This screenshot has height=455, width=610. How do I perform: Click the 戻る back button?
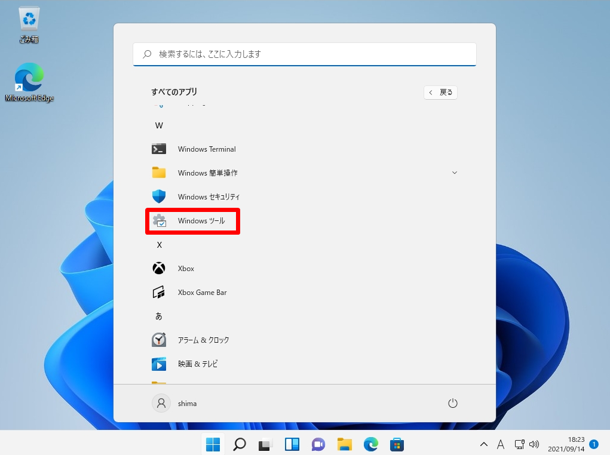pos(440,92)
